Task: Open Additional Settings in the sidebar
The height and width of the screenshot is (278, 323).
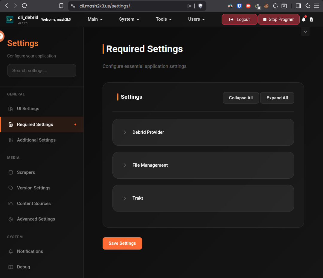Action: (x=42, y=140)
